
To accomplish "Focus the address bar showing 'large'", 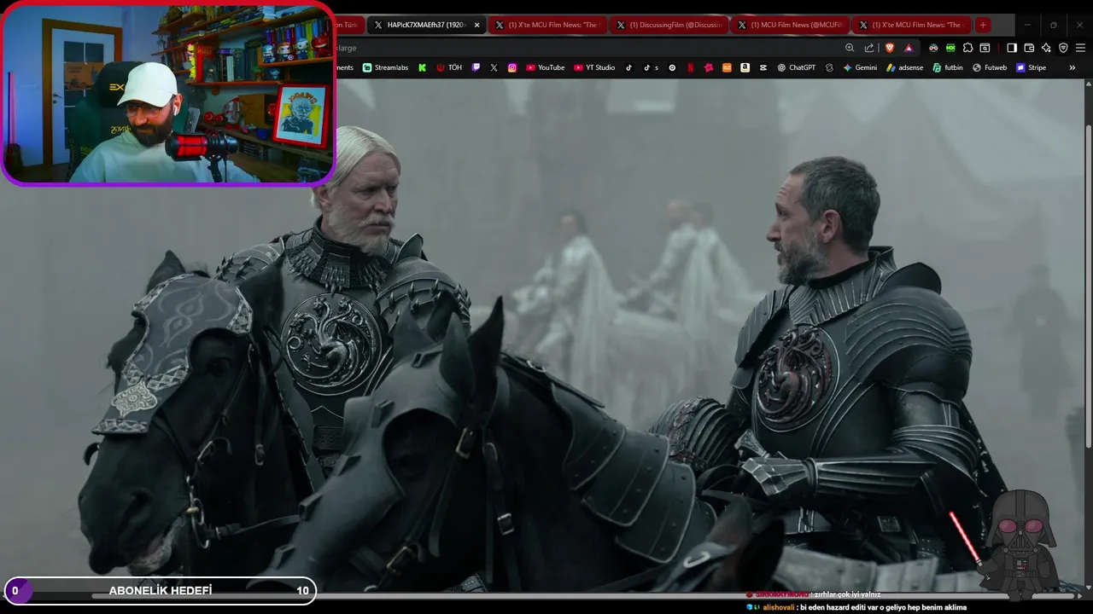I will click(587, 48).
